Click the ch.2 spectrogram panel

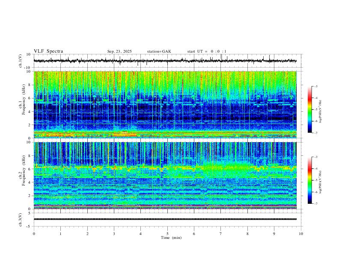(x=165, y=176)
